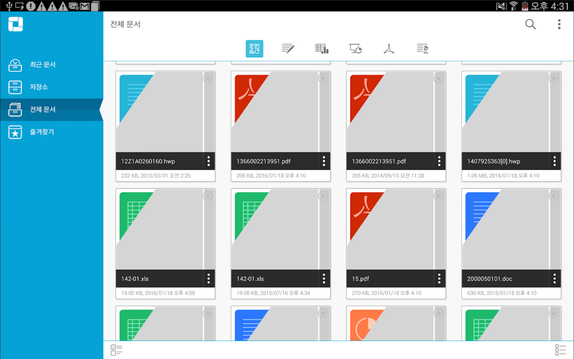This screenshot has width=574, height=359.
Task: Open options menu for 2000050101.doc
Action: pyautogui.click(x=555, y=279)
